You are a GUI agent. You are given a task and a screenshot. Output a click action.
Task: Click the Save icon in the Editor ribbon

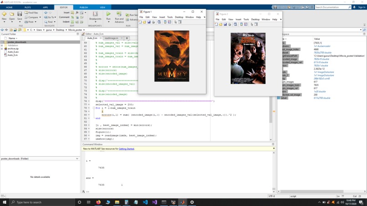pyautogui.click(x=20, y=14)
